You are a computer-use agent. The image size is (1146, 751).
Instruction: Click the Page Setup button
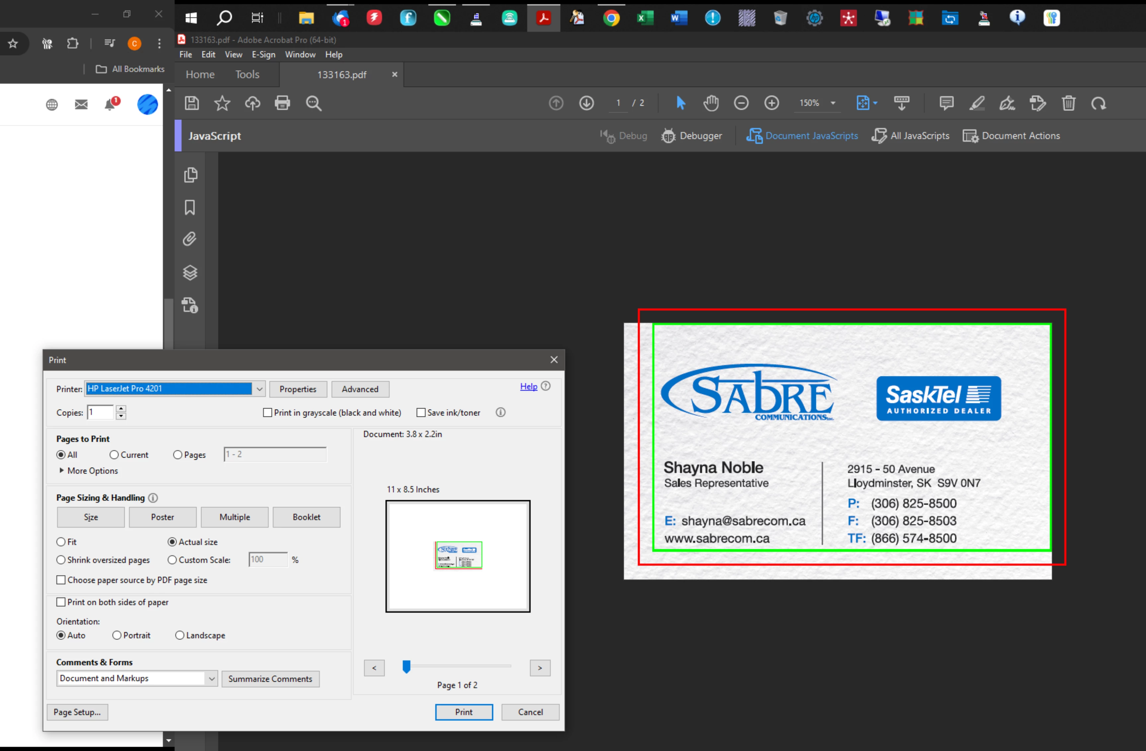[77, 712]
